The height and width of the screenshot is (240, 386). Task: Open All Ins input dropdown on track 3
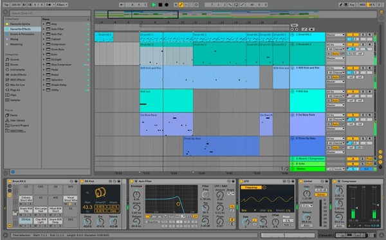[x=335, y=68]
